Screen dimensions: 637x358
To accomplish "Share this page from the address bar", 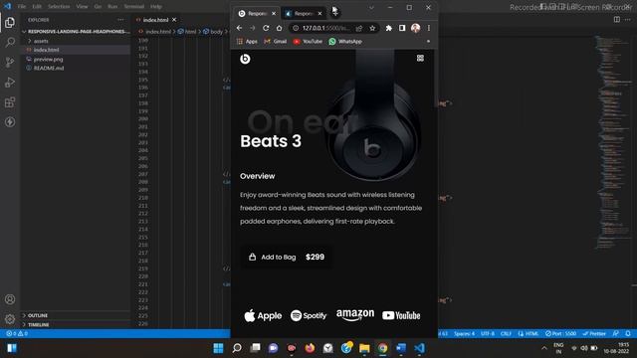I will point(359,28).
